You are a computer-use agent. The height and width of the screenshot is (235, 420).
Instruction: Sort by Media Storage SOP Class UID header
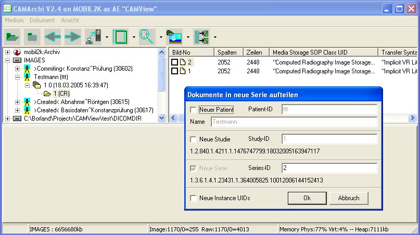[x=324, y=52]
